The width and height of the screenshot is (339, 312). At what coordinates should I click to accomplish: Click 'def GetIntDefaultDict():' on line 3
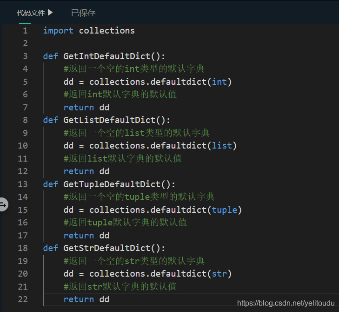coord(104,56)
